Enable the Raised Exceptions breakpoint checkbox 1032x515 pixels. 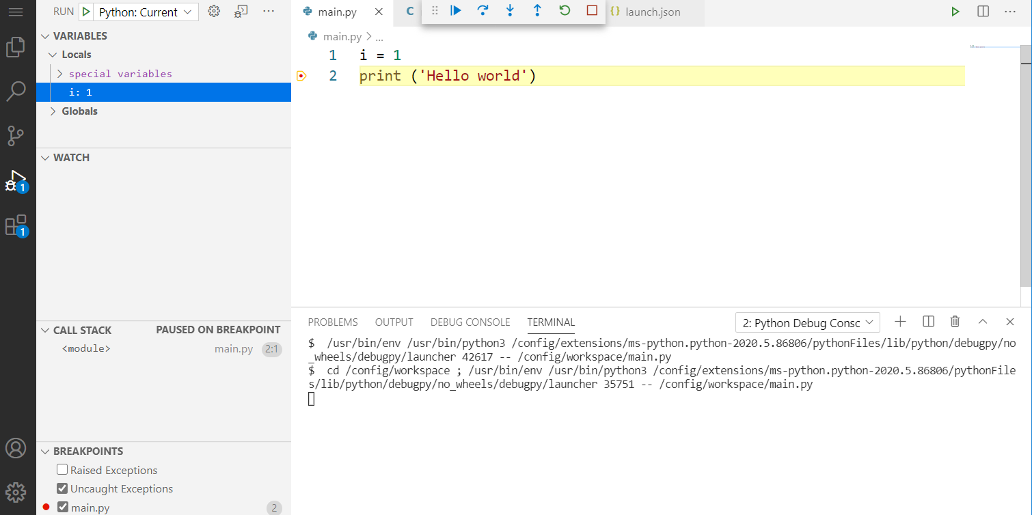(x=62, y=469)
